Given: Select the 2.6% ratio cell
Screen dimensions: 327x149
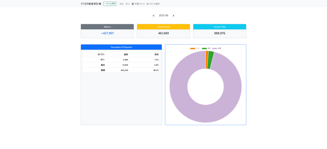Looking at the screenshot, I should pyautogui.click(x=145, y=65).
